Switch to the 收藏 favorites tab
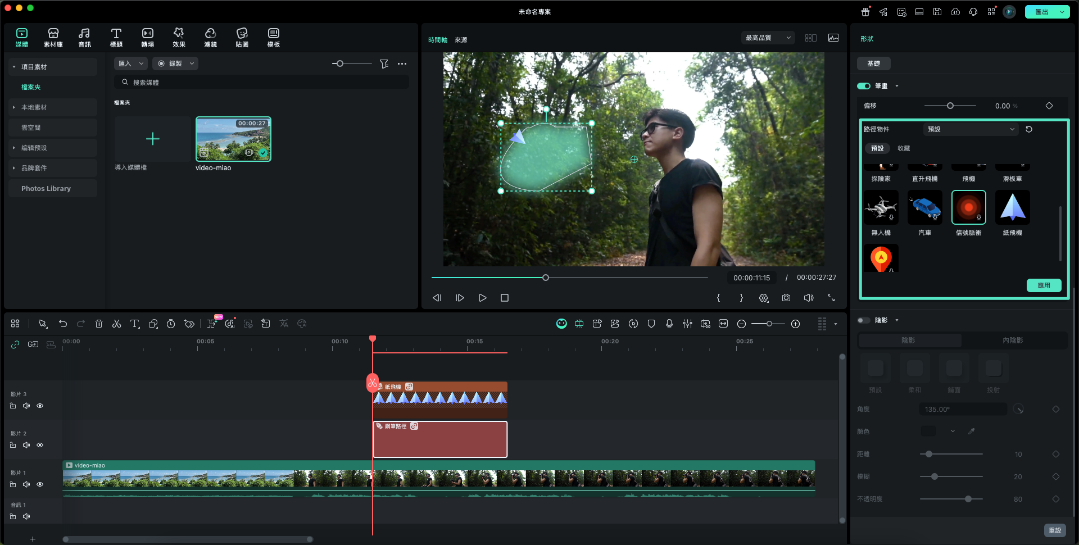Image resolution: width=1079 pixels, height=545 pixels. point(904,148)
